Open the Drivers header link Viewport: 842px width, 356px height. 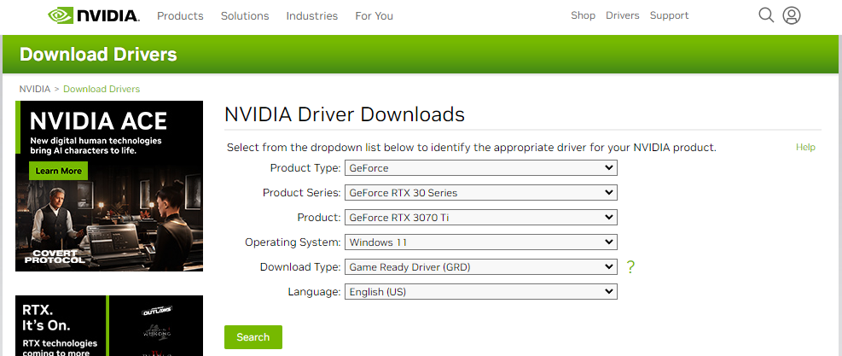coord(623,15)
